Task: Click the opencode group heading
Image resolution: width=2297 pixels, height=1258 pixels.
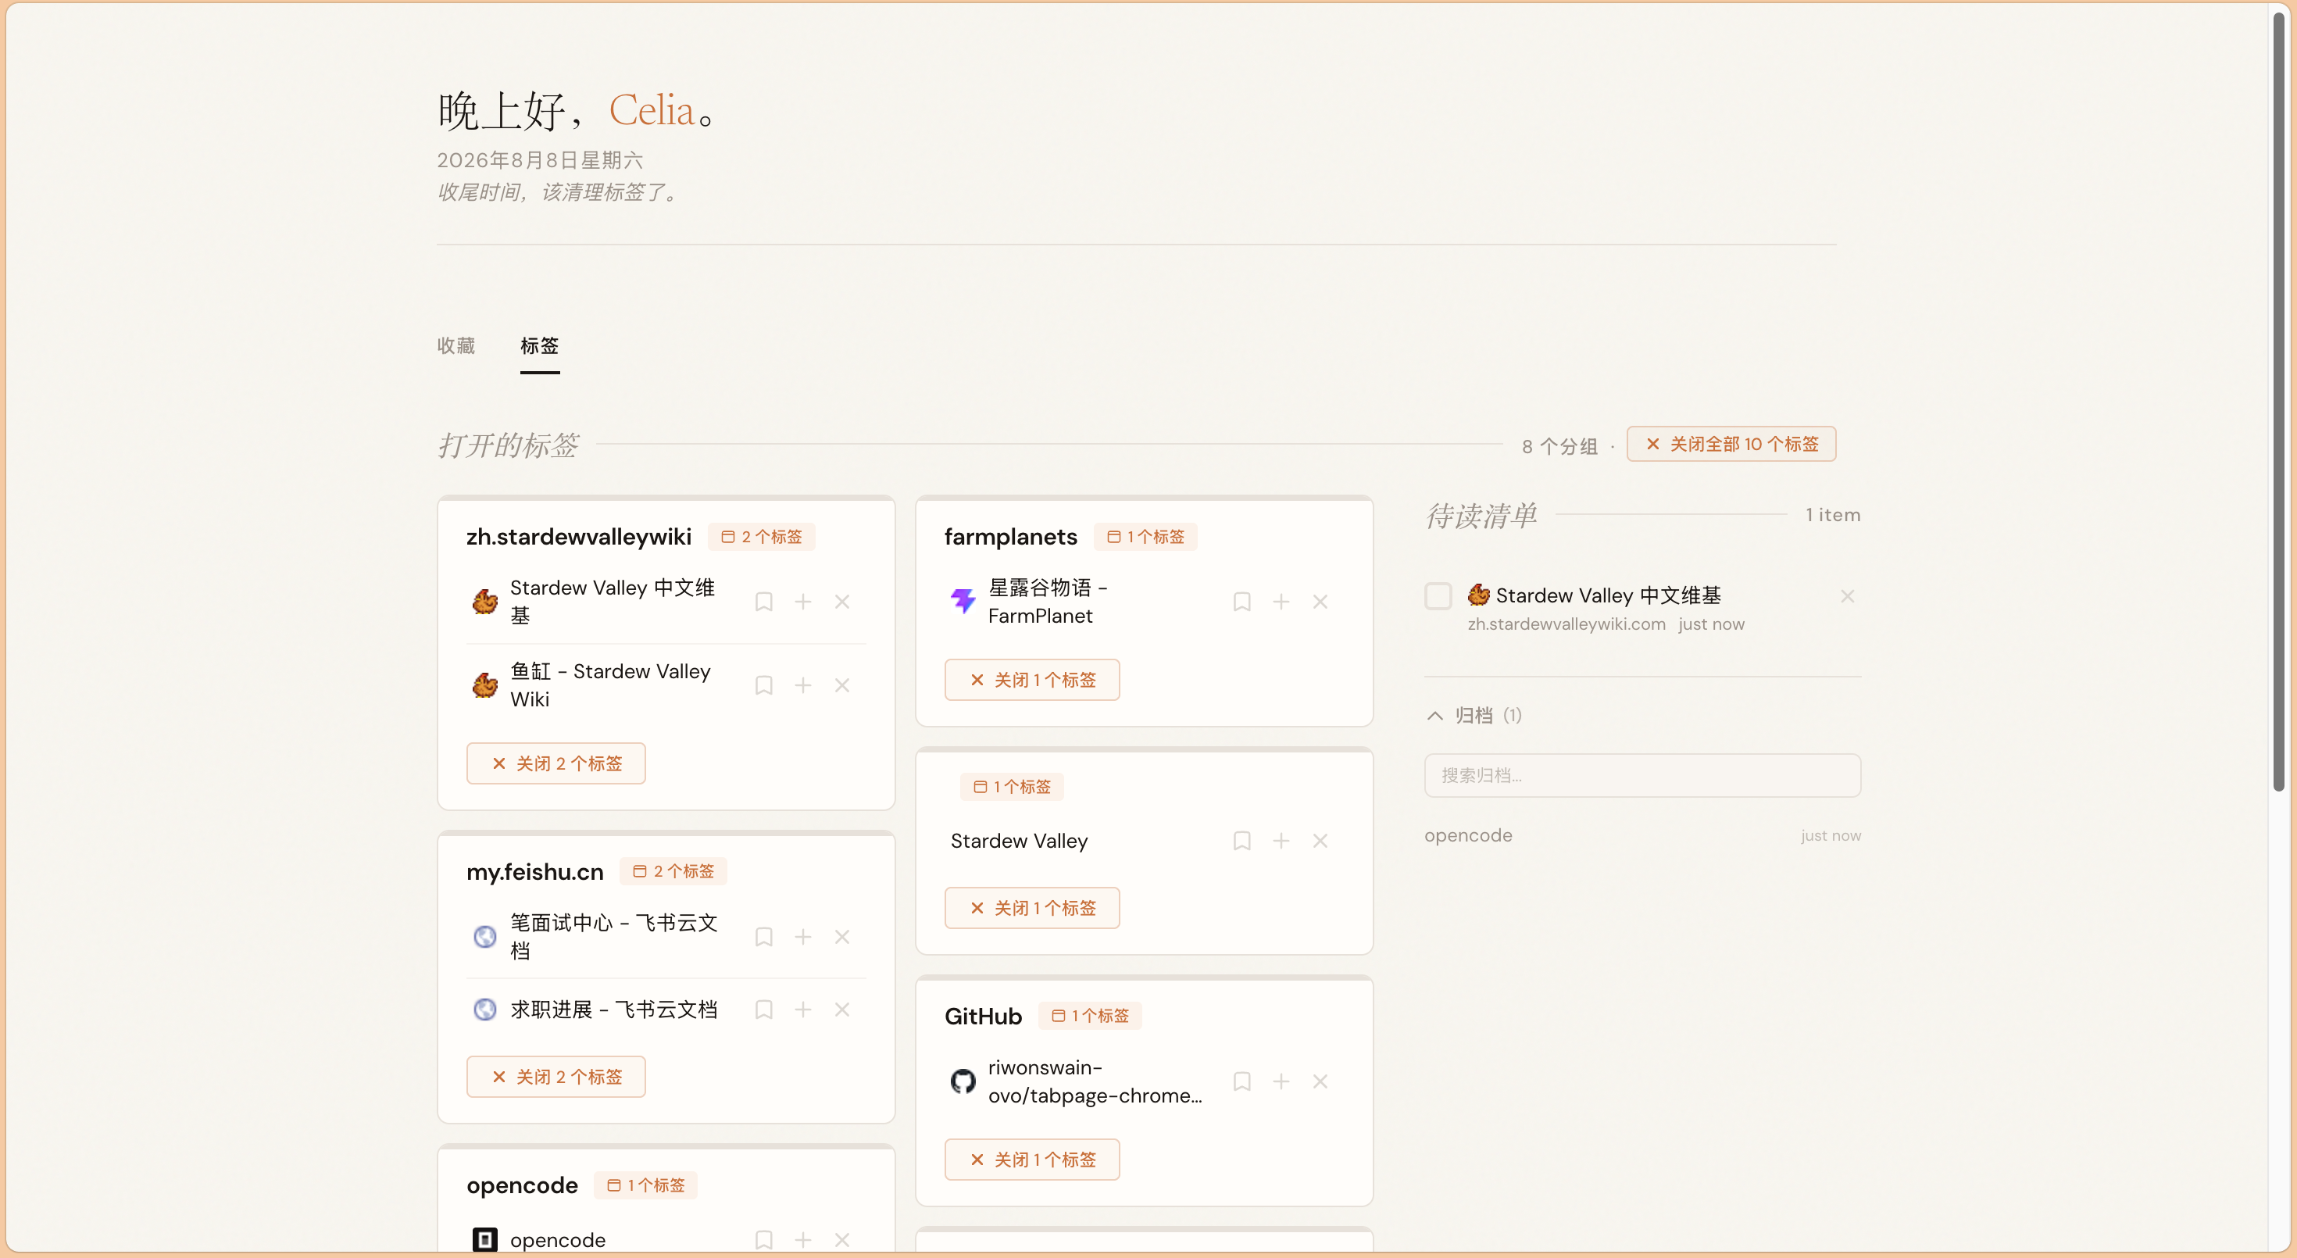Action: point(522,1185)
